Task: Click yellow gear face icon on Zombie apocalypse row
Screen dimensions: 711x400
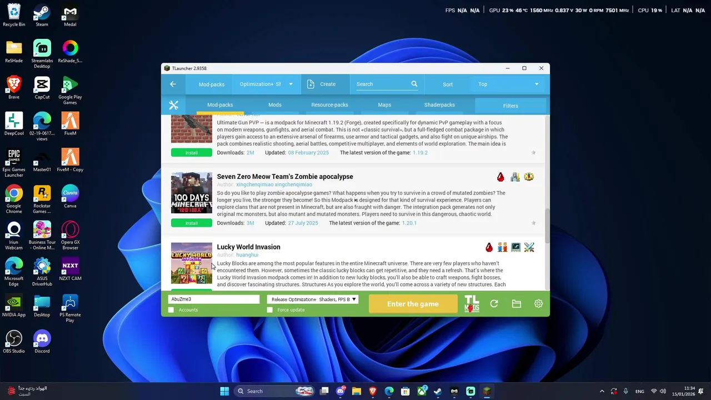Action: (529, 177)
